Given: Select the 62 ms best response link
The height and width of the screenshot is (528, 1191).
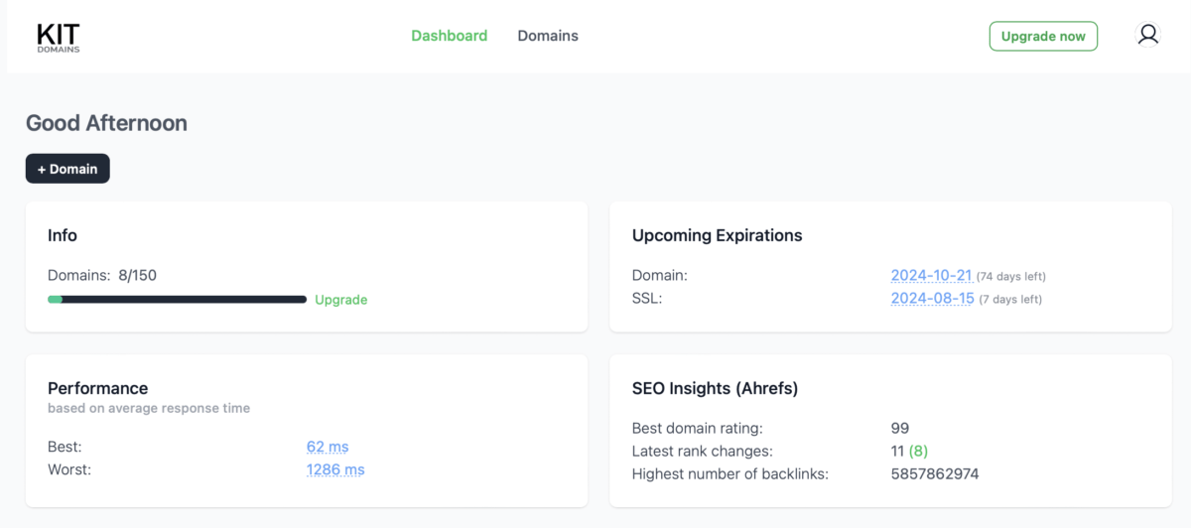Looking at the screenshot, I should [x=328, y=447].
